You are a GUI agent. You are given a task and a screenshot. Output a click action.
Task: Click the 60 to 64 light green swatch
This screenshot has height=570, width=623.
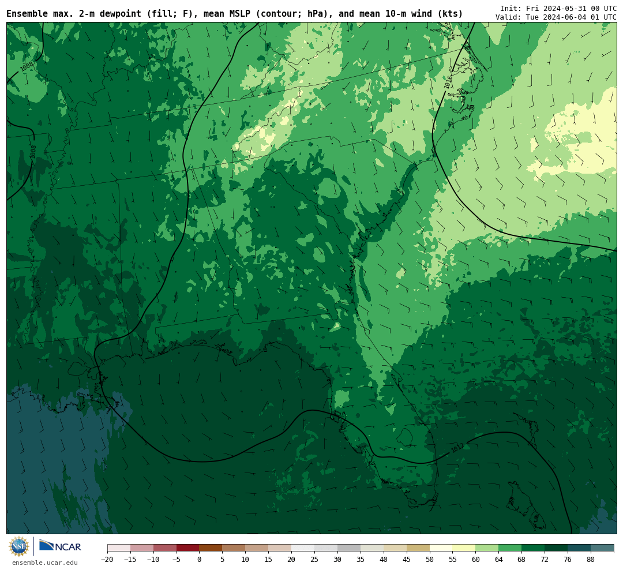click(x=487, y=548)
